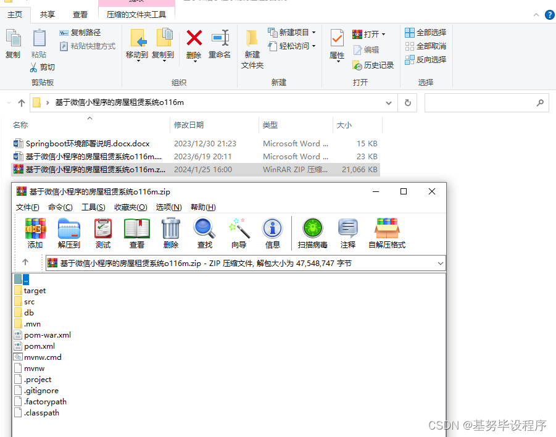Collapse the Explorer ribbon chevron
The image size is (556, 437).
pyautogui.click(x=536, y=15)
